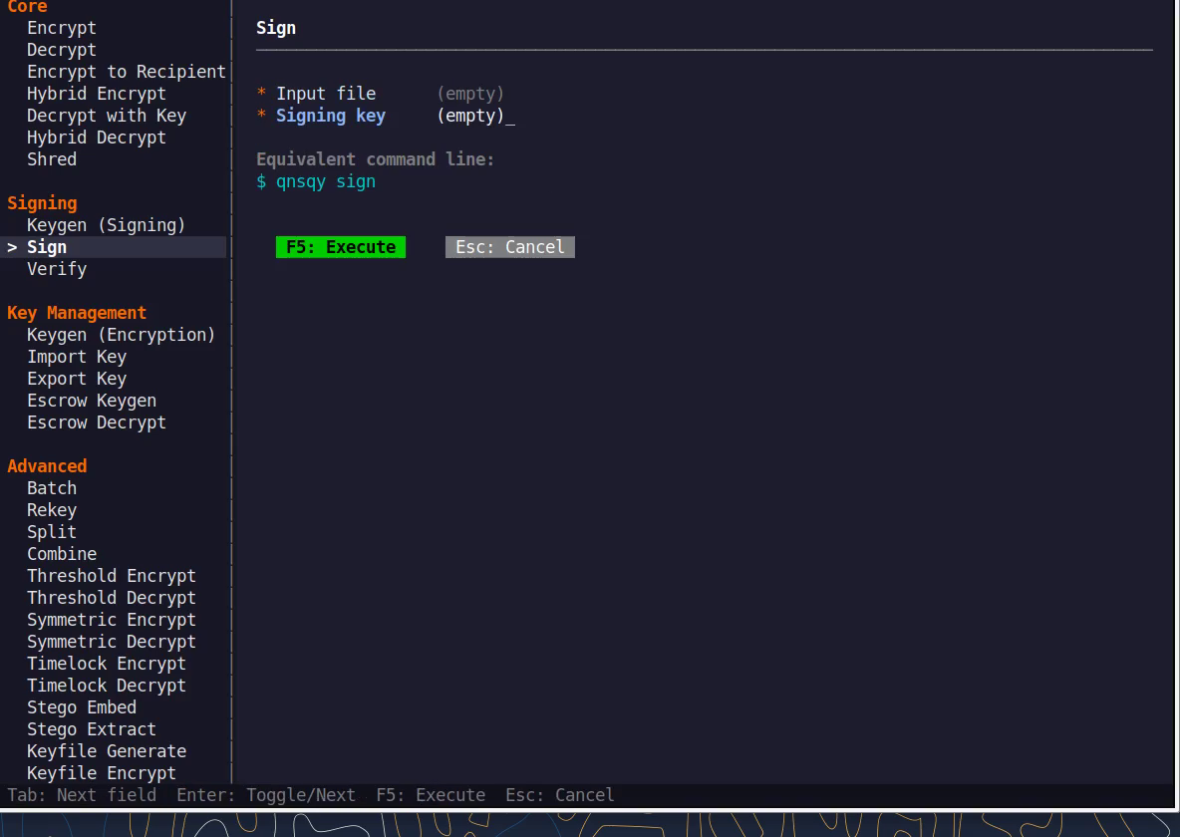1180x837 pixels.
Task: Select Keygen (Signing) item
Action: coord(106,225)
